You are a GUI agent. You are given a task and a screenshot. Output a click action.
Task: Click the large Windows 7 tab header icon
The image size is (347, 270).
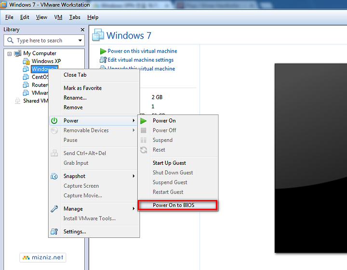point(98,35)
